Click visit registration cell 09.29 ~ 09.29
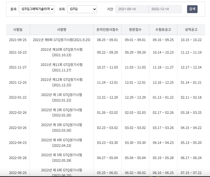The height and width of the screenshot is (177, 210). [x=135, y=52]
